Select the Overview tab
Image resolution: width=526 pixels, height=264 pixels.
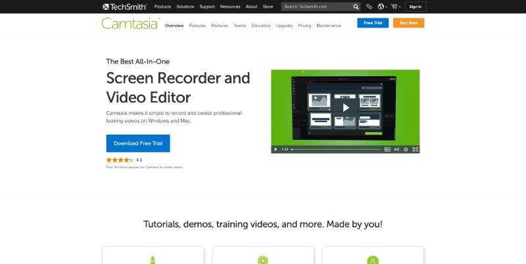pos(174,26)
